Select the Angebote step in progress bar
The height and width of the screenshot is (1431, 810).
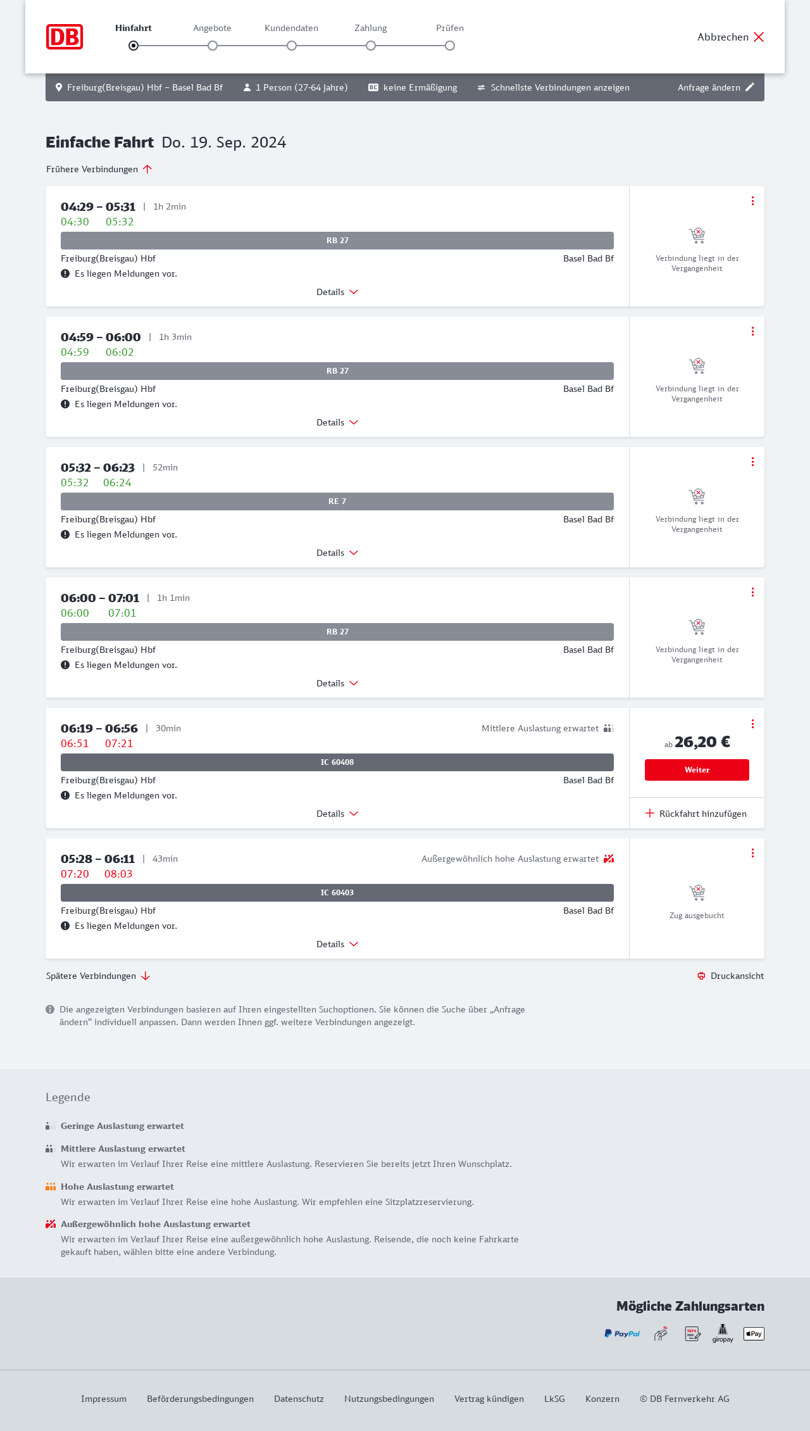213,45
